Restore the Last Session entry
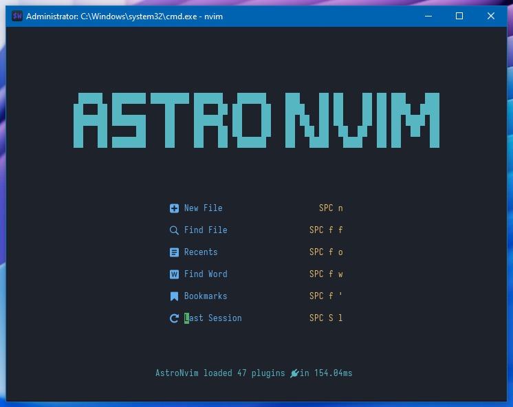Viewport: 513px width, 407px height. (x=256, y=318)
